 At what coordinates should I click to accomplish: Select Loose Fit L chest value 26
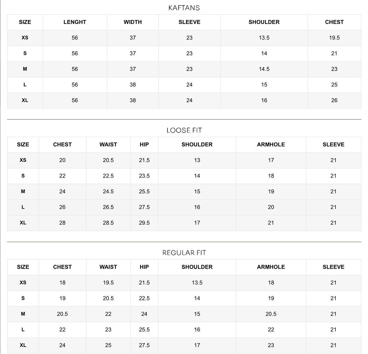pyautogui.click(x=62, y=207)
